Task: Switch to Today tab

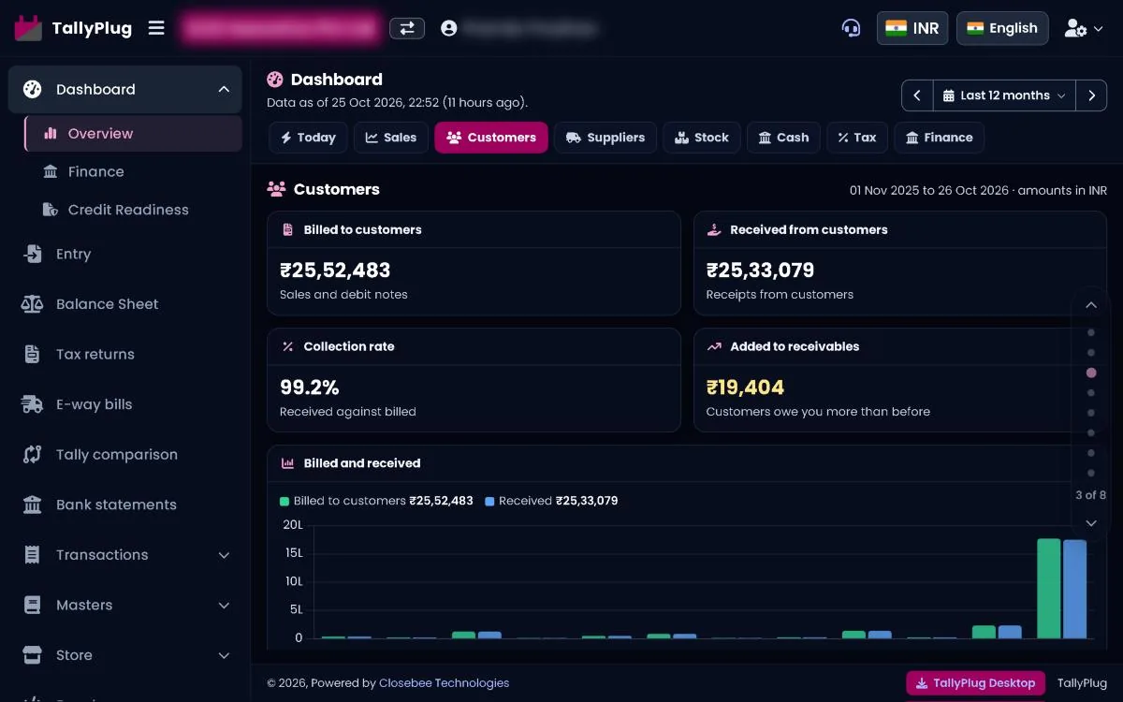Action: tap(308, 138)
